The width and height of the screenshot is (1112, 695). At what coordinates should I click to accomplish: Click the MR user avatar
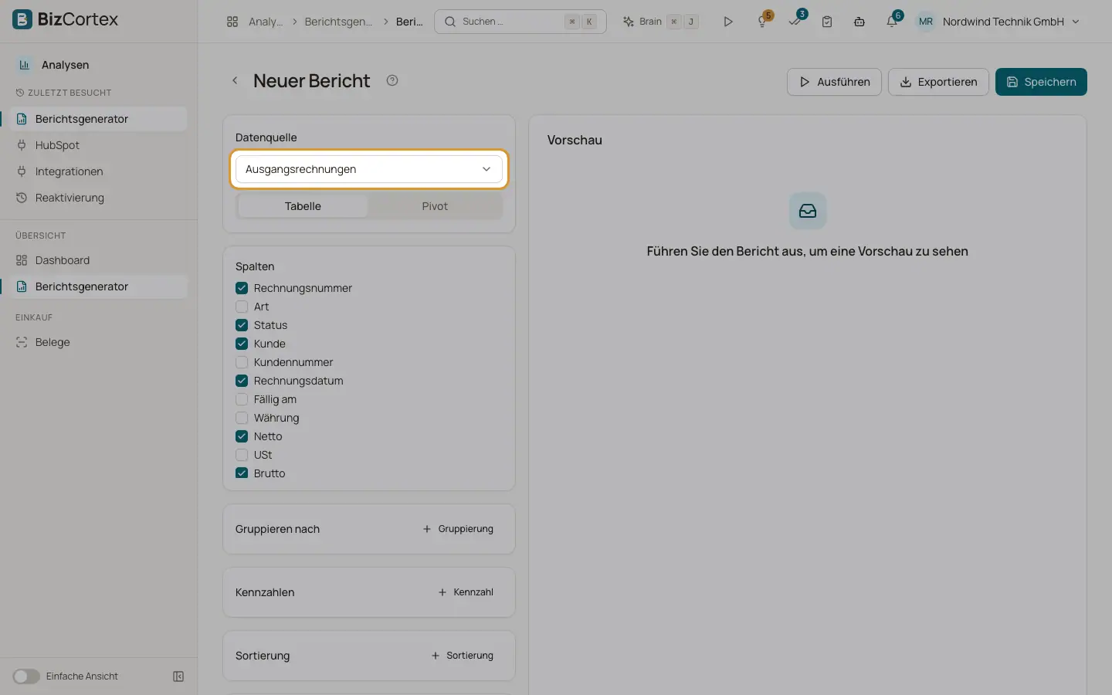point(925,22)
